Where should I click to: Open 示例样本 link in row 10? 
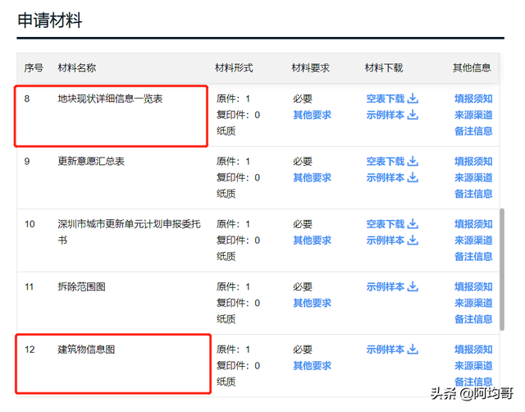386,240
